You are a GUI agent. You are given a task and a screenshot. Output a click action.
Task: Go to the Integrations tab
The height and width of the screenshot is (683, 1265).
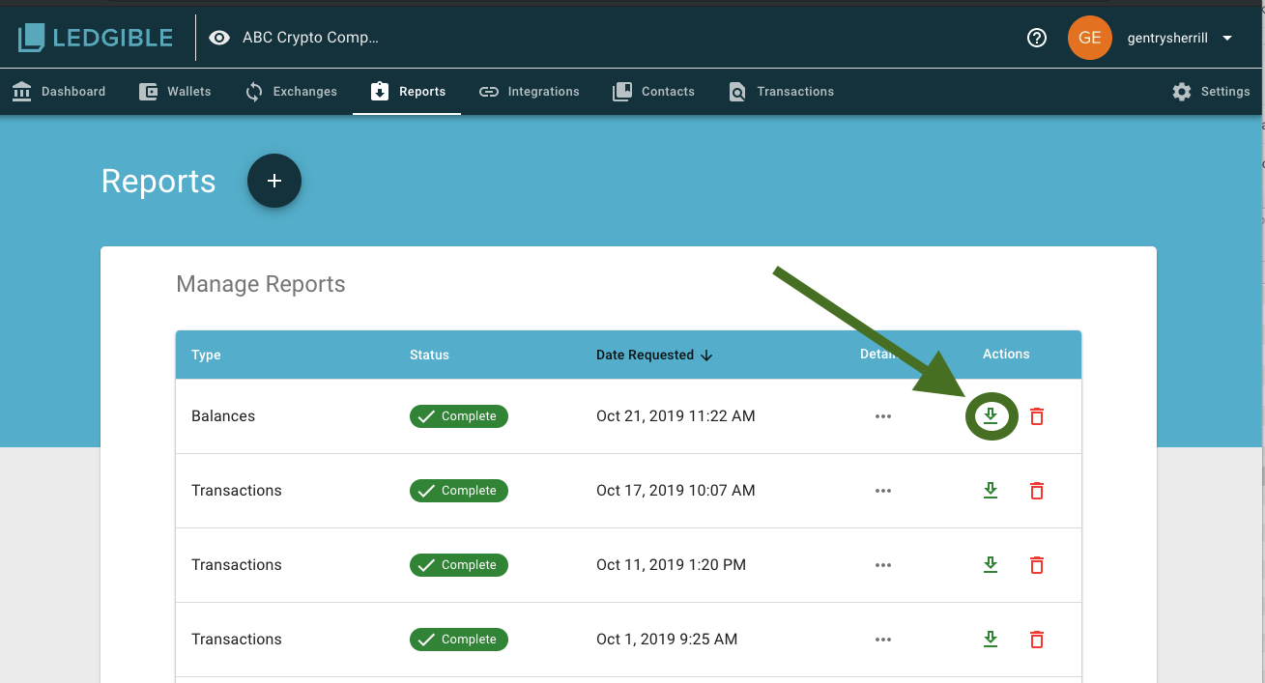click(530, 92)
